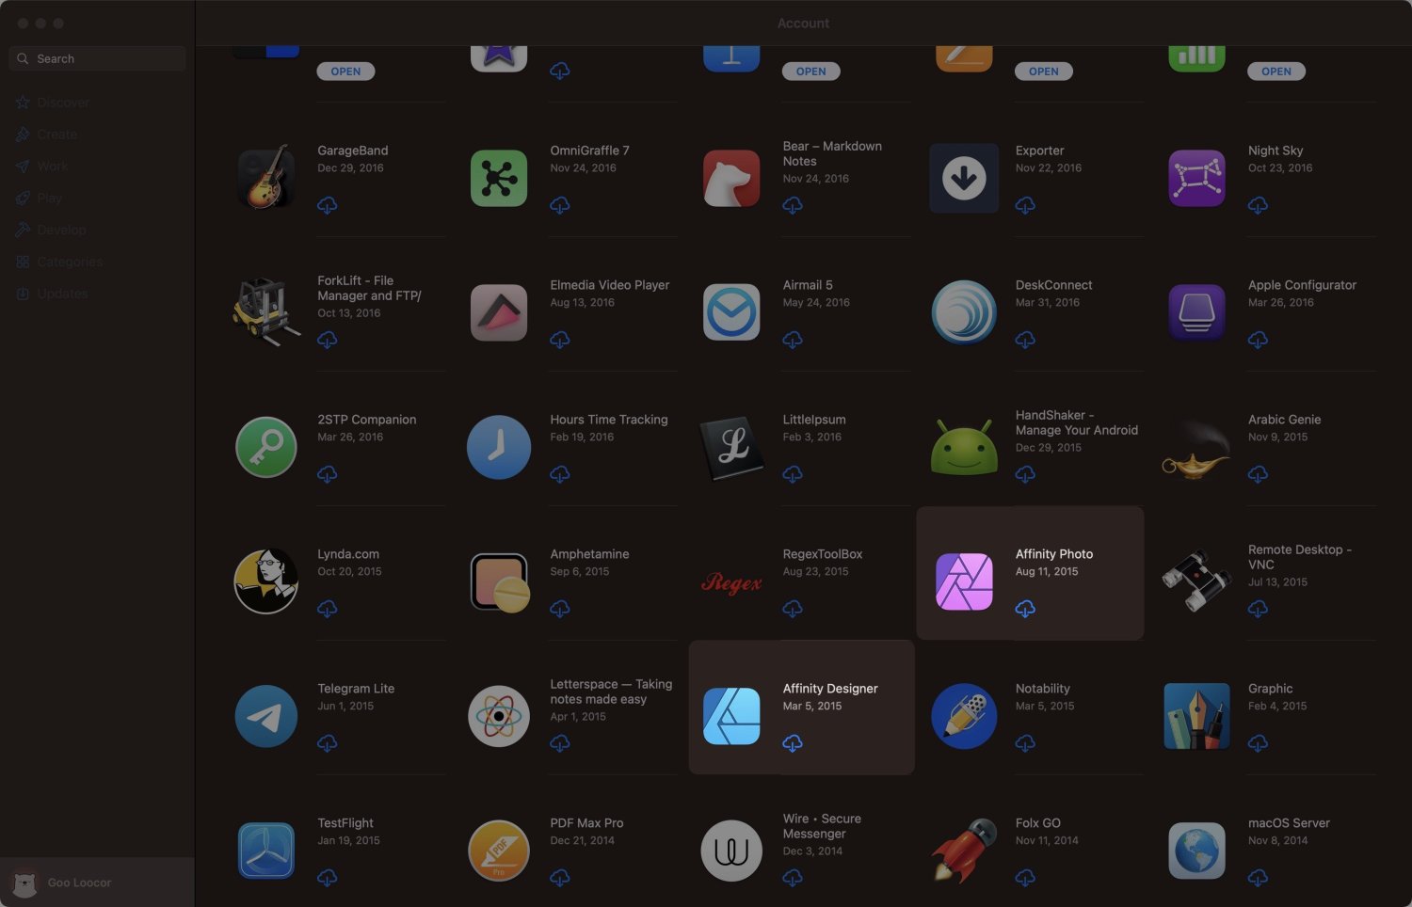Open the Discover section in sidebar

62,102
